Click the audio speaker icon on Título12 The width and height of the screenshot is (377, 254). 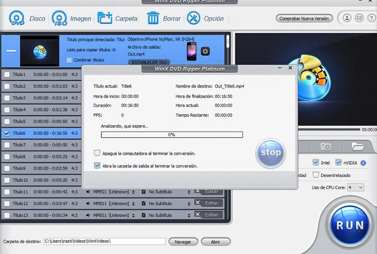[x=88, y=203]
